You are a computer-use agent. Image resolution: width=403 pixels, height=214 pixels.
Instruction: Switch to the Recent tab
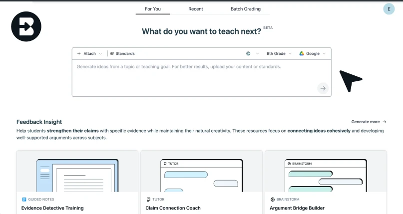tap(196, 9)
